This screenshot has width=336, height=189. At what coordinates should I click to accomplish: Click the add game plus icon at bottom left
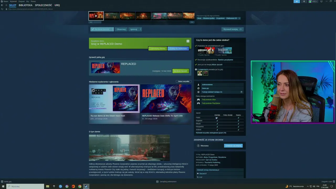(x=2, y=181)
